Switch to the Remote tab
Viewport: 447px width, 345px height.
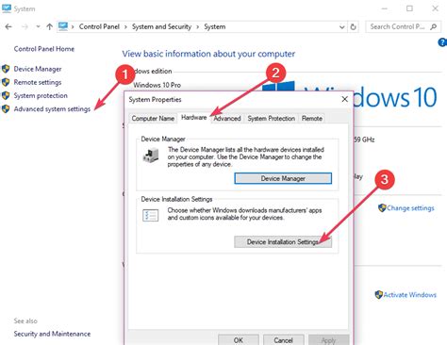pos(312,119)
